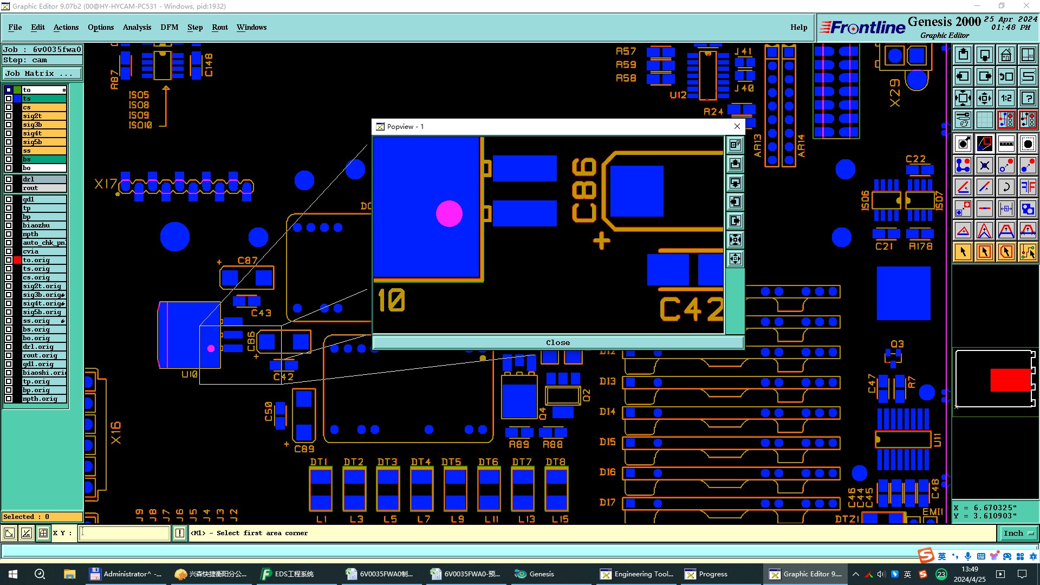The height and width of the screenshot is (585, 1040).
Task: Click the Close button in Popview
Action: (557, 342)
